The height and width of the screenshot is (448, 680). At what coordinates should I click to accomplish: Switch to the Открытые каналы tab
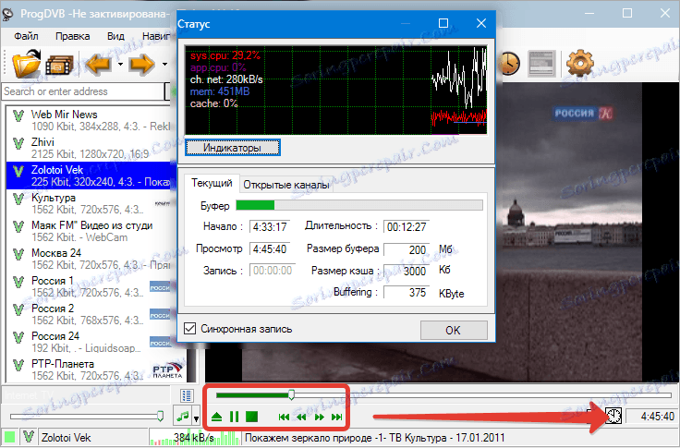click(x=286, y=185)
